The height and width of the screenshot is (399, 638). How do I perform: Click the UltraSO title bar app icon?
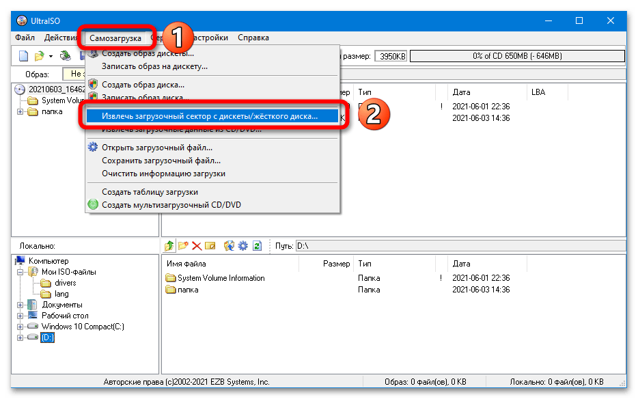pyautogui.click(x=22, y=20)
